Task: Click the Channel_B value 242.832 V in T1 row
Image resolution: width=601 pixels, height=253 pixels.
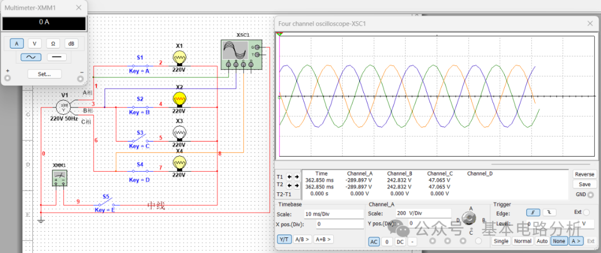Action: click(x=400, y=179)
